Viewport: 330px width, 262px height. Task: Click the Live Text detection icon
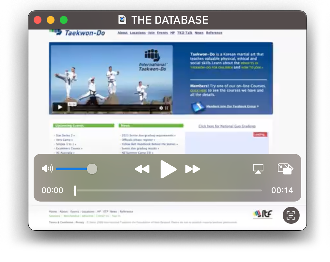pyautogui.click(x=291, y=215)
